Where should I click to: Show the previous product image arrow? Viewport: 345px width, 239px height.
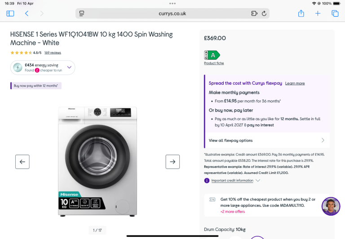coord(22,162)
